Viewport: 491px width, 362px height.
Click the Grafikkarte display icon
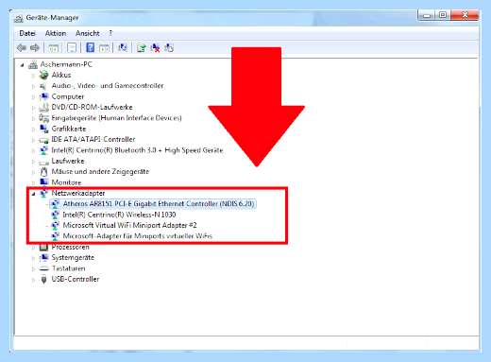(43, 129)
